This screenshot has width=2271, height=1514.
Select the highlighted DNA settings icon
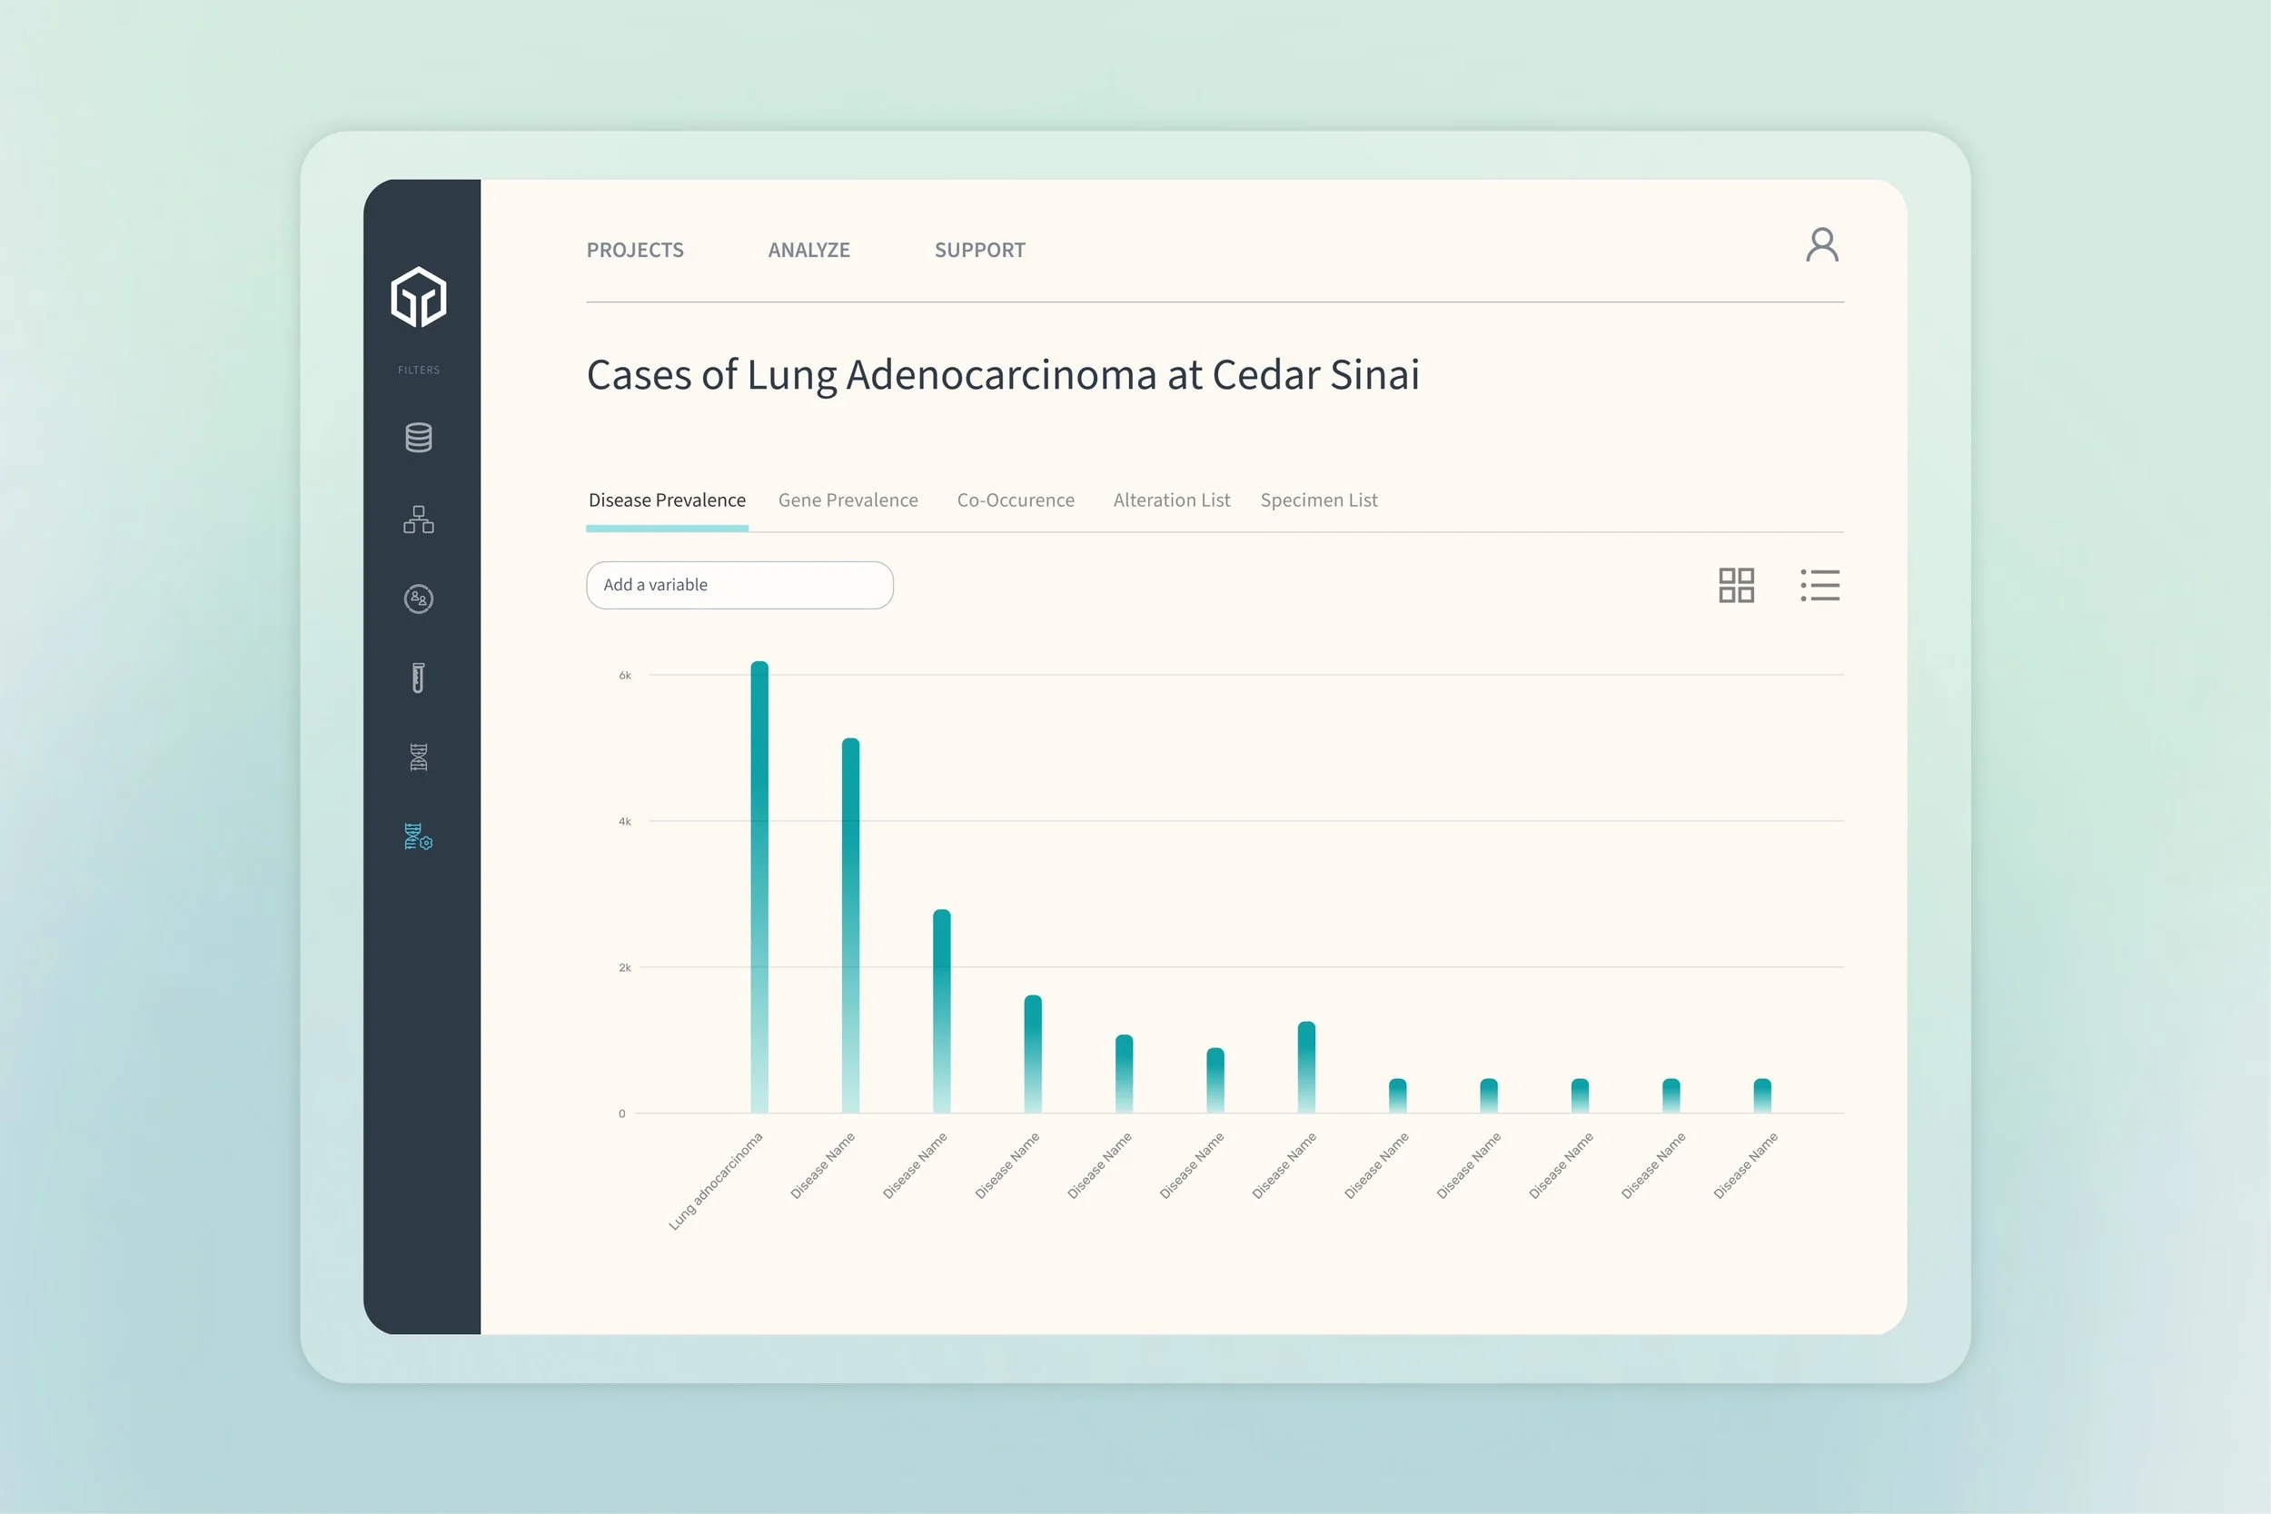coord(418,836)
